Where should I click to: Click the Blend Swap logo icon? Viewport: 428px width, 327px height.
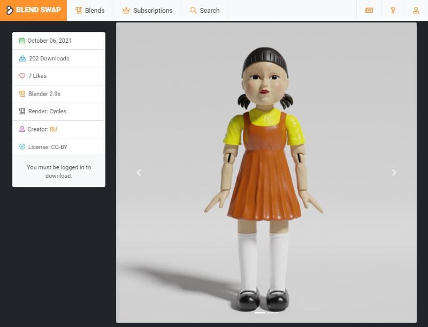(10, 10)
